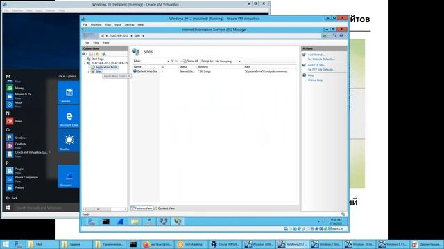Open command prompt on the Windows 2012 taskbar
This screenshot has width=444, height=249.
point(106,221)
